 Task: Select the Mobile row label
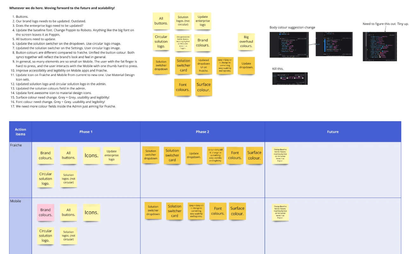tap(16, 201)
